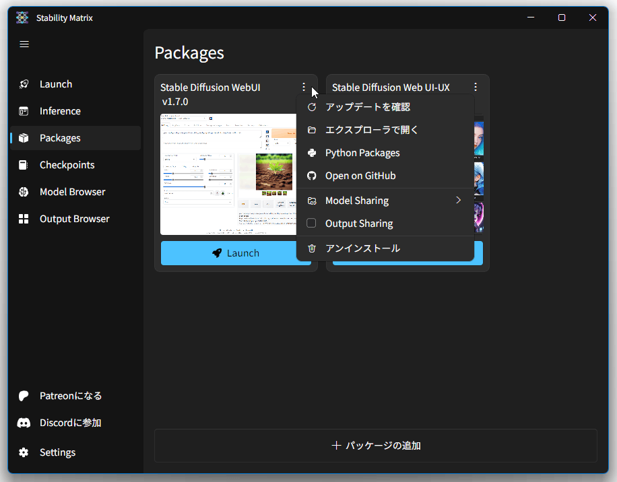Click the Inference sidebar icon
This screenshot has height=482, width=617.
24,111
